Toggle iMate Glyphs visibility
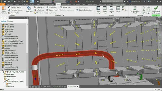The width and height of the screenshot is (162, 91). (13, 13)
